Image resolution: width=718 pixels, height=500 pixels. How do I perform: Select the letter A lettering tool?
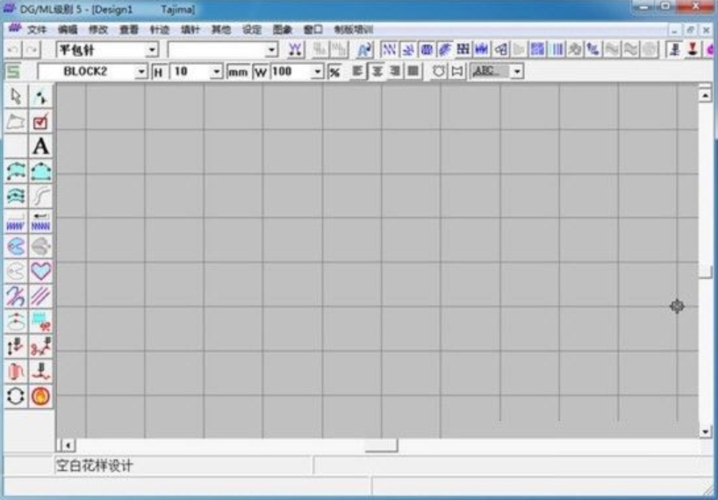(41, 146)
